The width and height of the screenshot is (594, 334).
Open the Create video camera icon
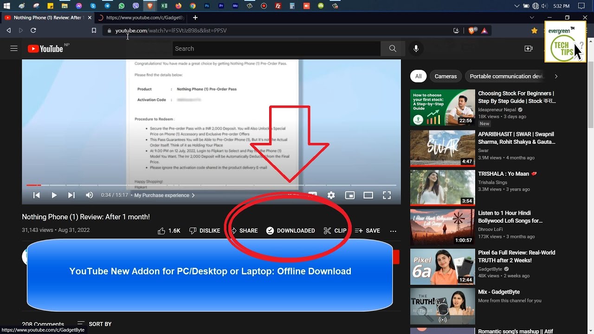point(529,48)
